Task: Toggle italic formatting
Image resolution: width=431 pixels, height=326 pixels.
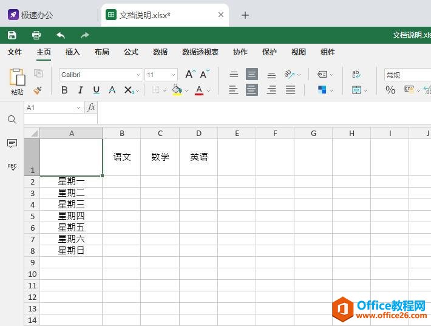Action: [80, 90]
